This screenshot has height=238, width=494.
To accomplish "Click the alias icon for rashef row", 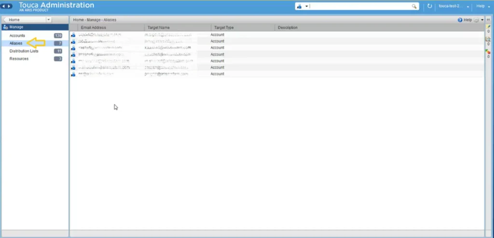I will pos(73,48).
